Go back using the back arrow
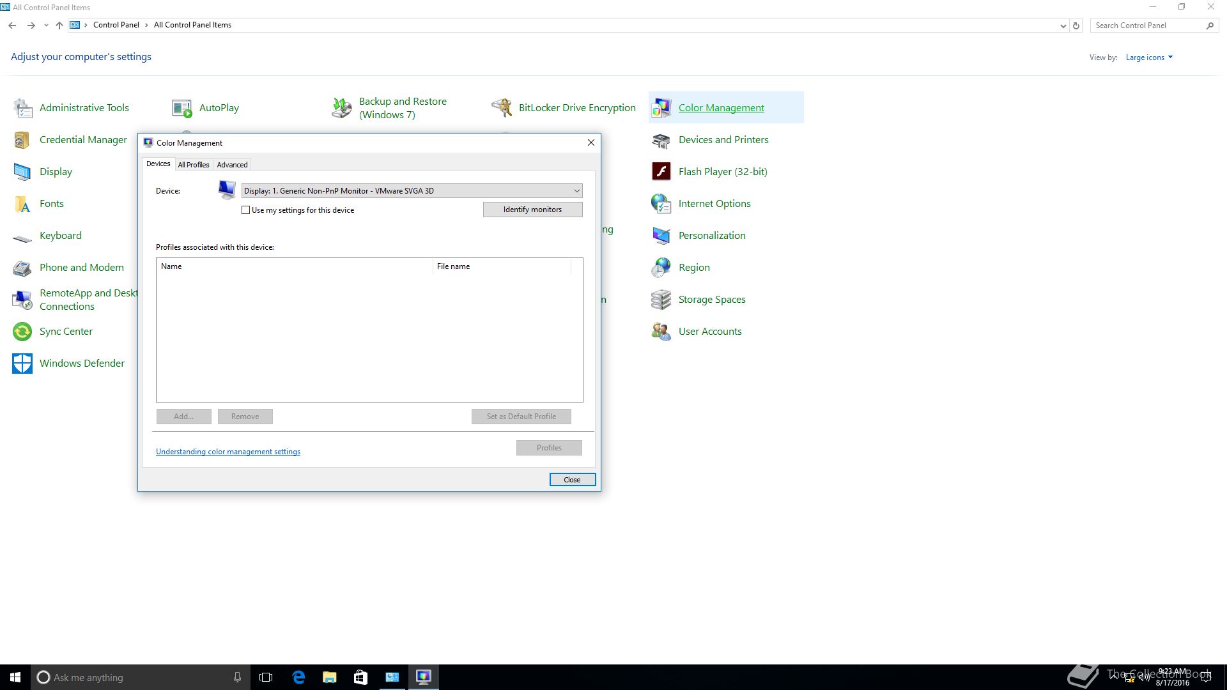 [x=12, y=26]
